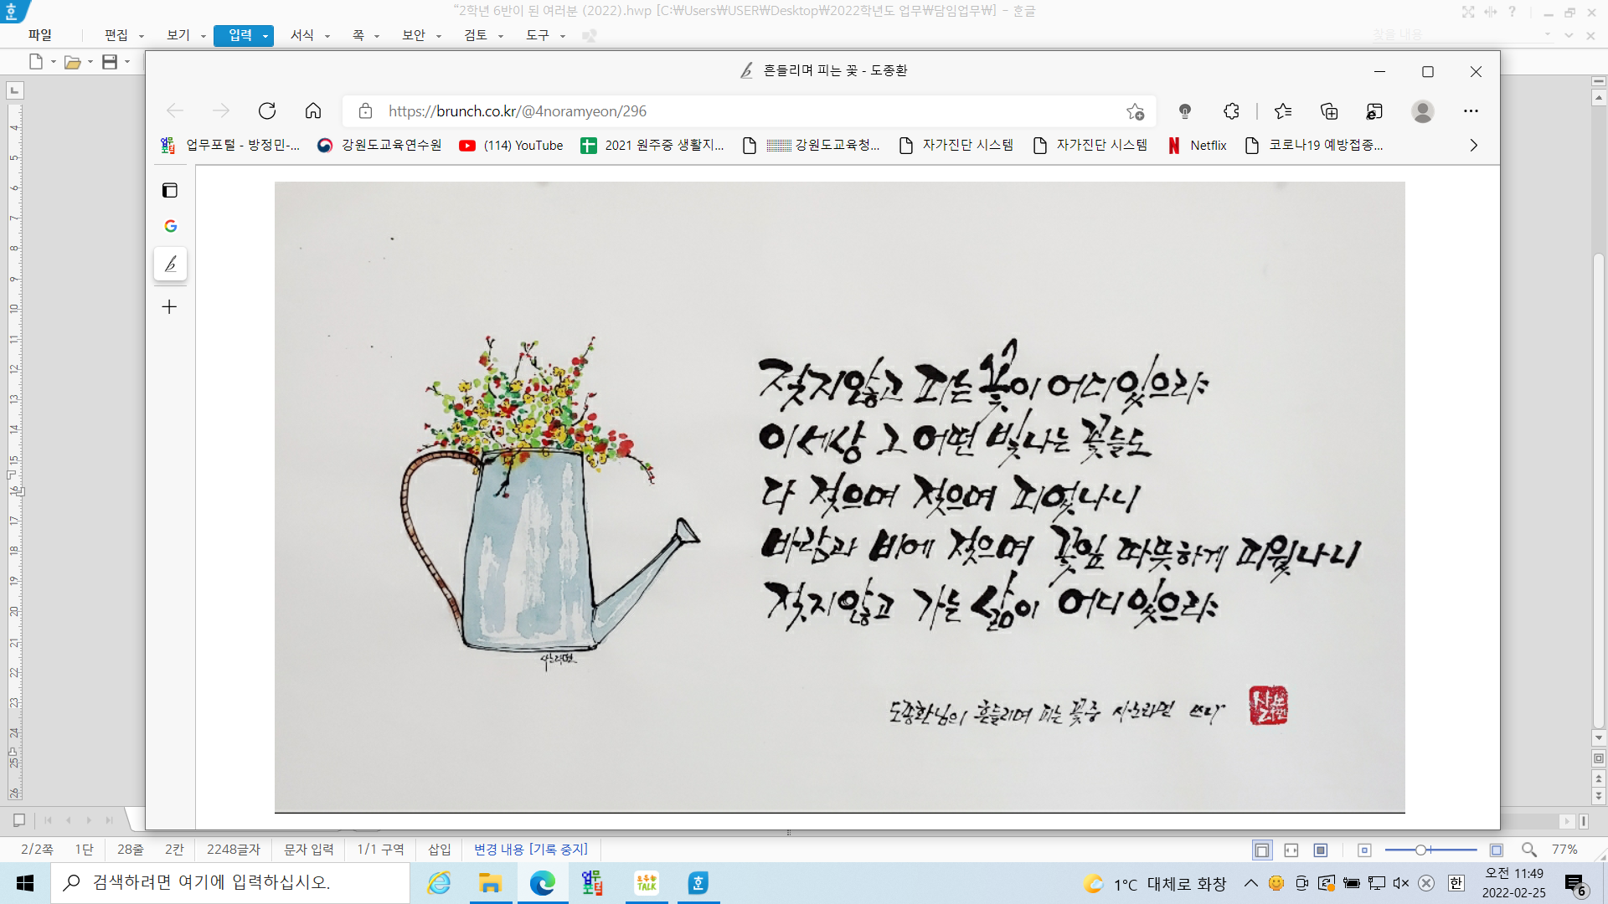Click the zoom slider in status bar
The width and height of the screenshot is (1608, 904).
coord(1430,850)
